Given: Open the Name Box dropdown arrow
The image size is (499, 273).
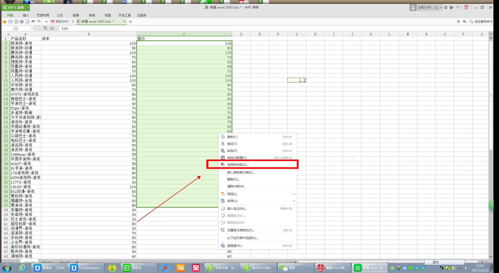Looking at the screenshot, I should click(32, 29).
